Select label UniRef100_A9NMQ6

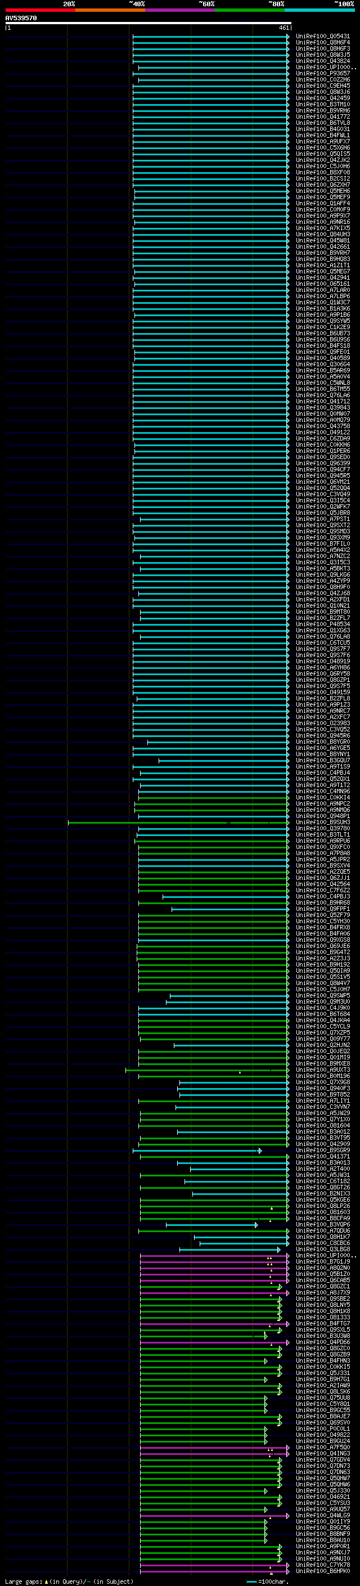point(322,810)
